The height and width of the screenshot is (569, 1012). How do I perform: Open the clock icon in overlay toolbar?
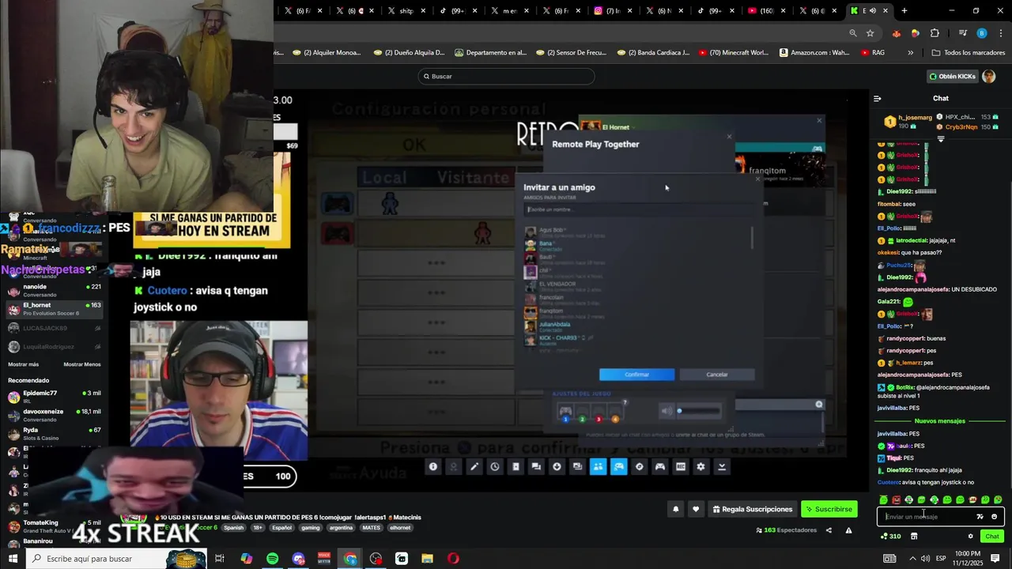click(x=495, y=467)
